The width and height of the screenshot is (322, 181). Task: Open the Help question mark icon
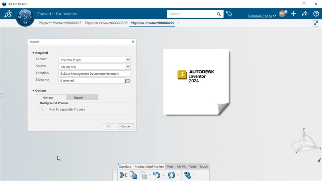(x=316, y=14)
